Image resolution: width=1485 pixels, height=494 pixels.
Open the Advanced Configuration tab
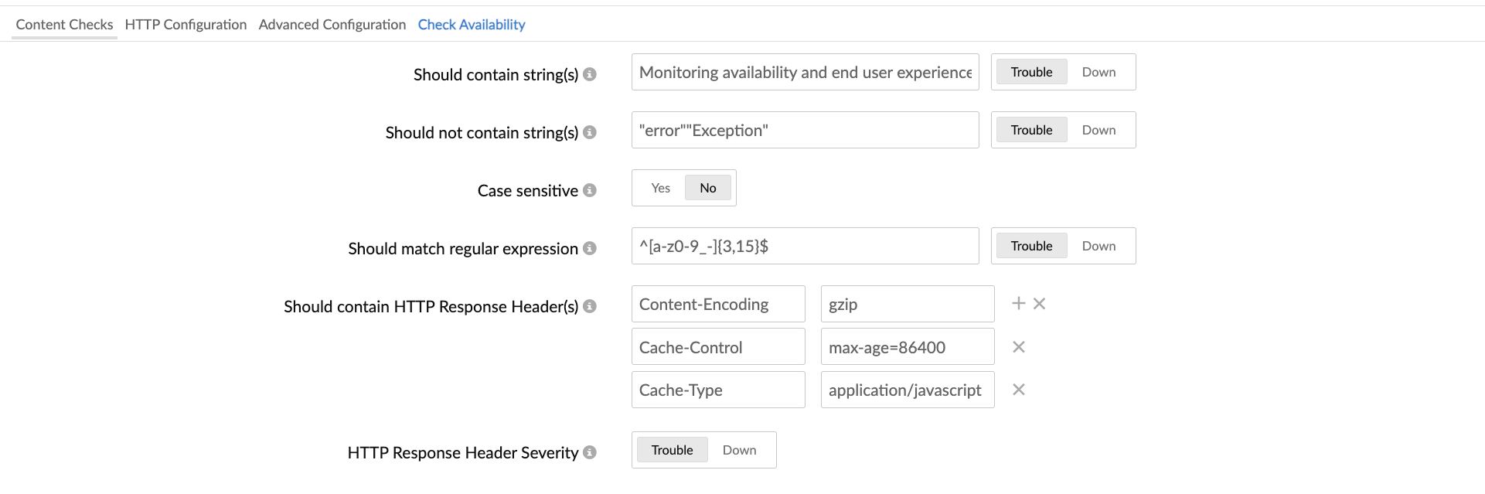coord(332,25)
